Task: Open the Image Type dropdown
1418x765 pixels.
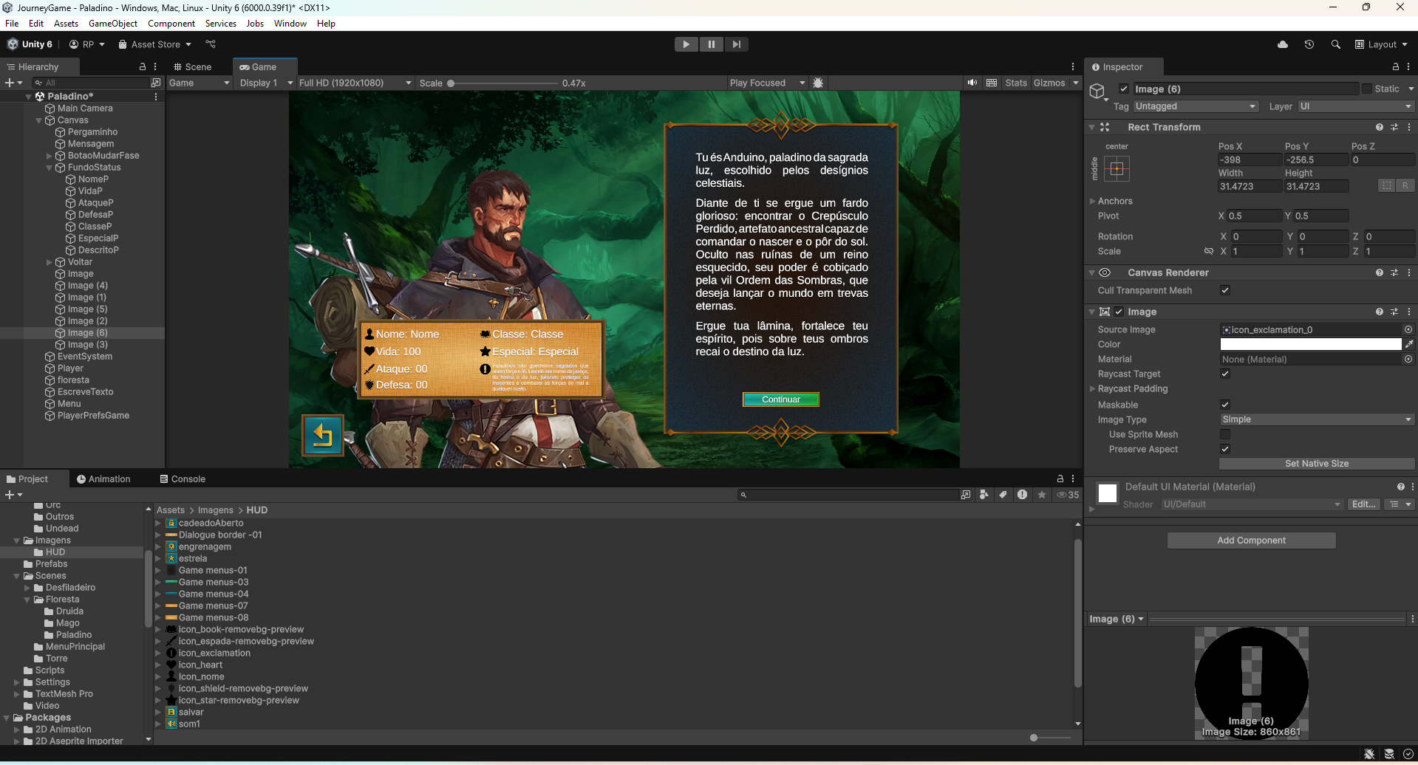Action: [1316, 419]
